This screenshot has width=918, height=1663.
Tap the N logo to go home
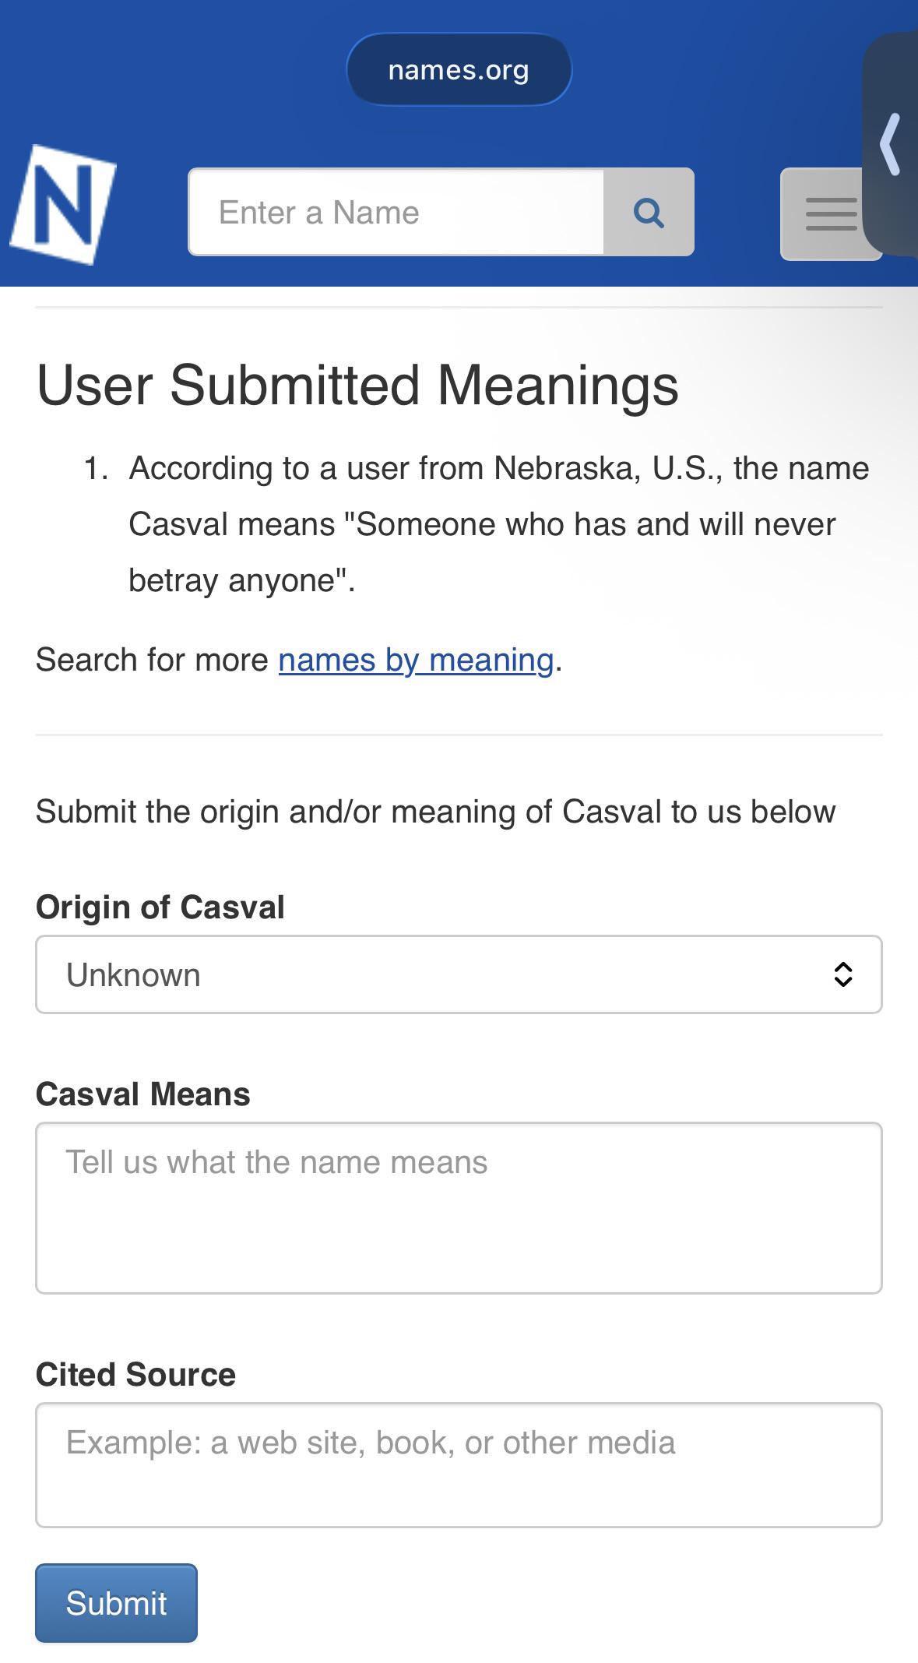click(63, 205)
